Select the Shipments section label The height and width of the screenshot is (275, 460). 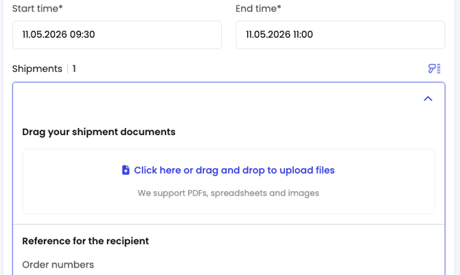click(x=37, y=69)
